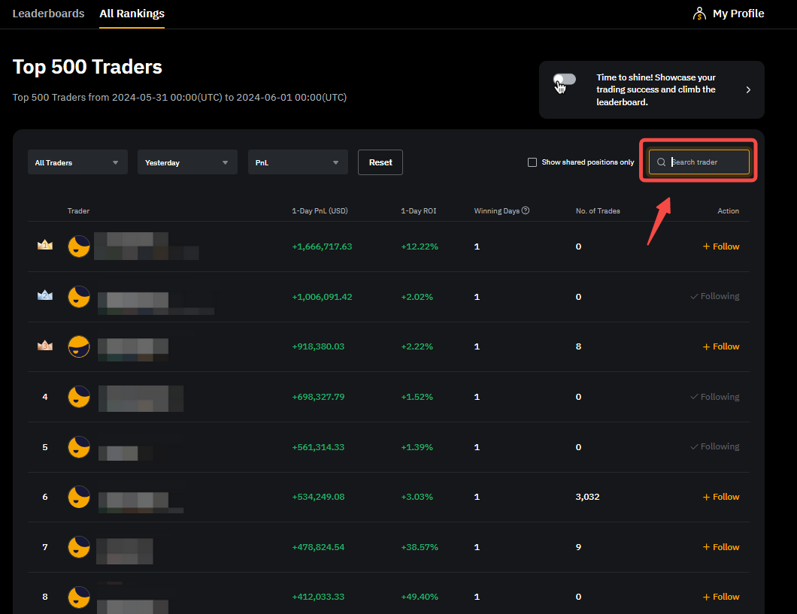The image size is (797, 614).
Task: Click the Winning Days help icon
Action: point(525,210)
